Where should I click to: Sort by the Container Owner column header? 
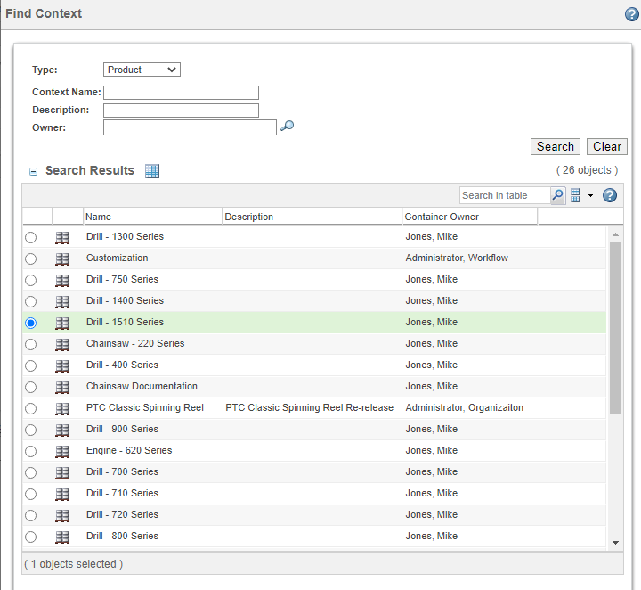(x=468, y=217)
